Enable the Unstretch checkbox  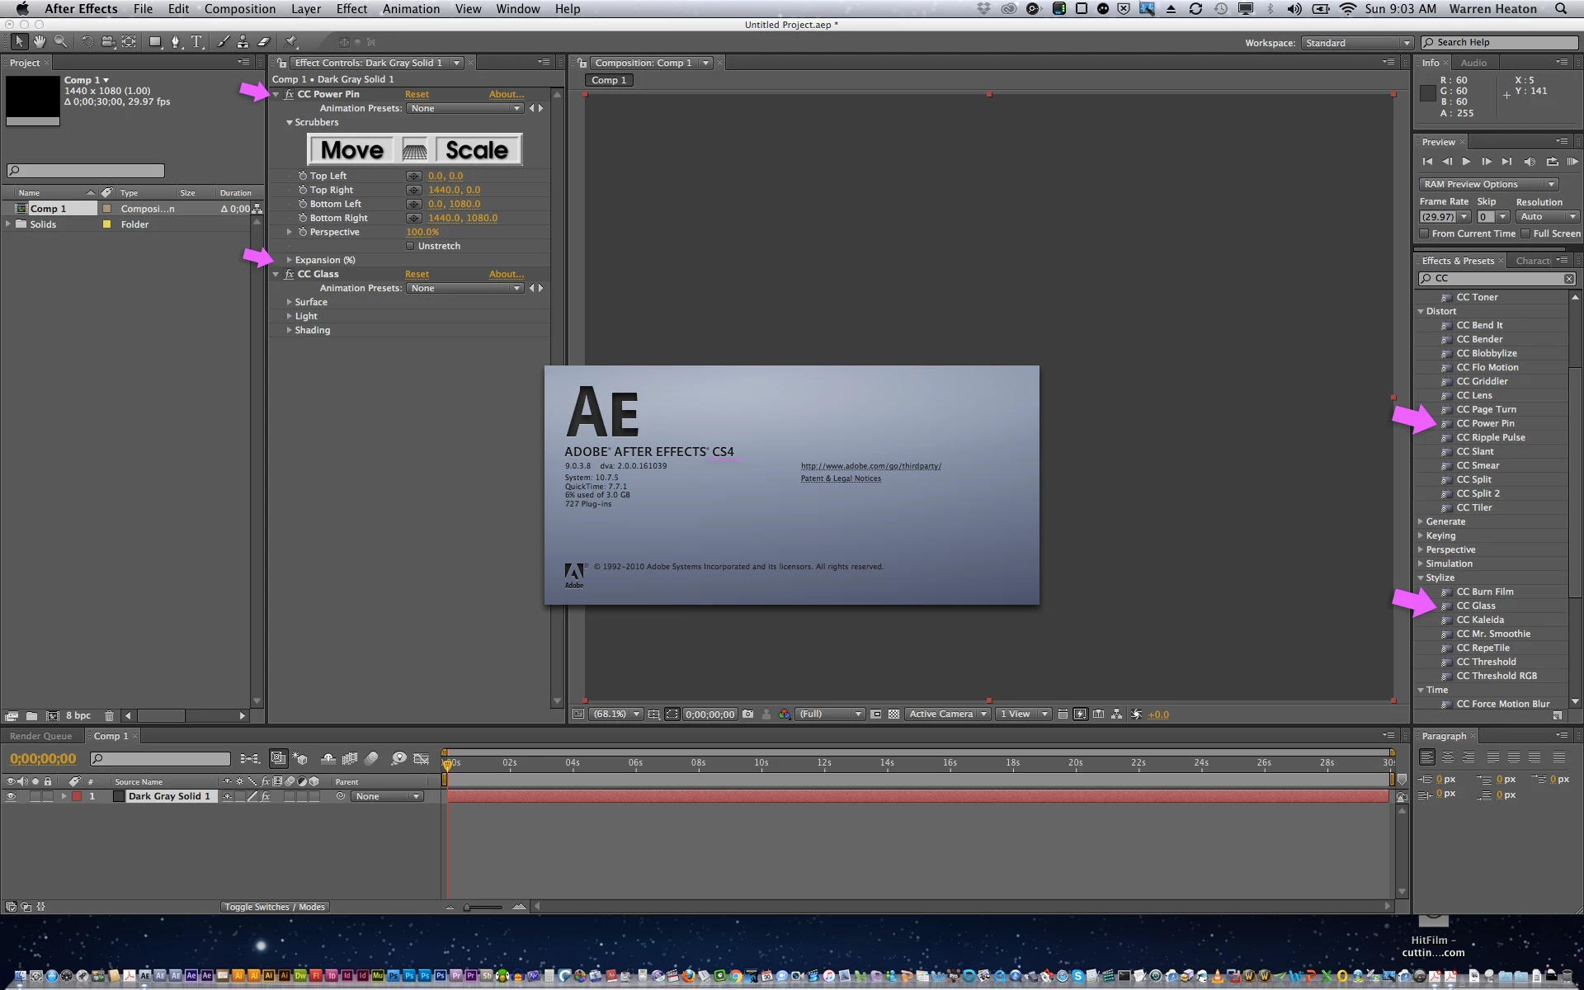(x=410, y=246)
